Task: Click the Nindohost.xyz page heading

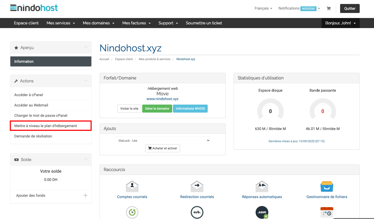Action: [131, 48]
